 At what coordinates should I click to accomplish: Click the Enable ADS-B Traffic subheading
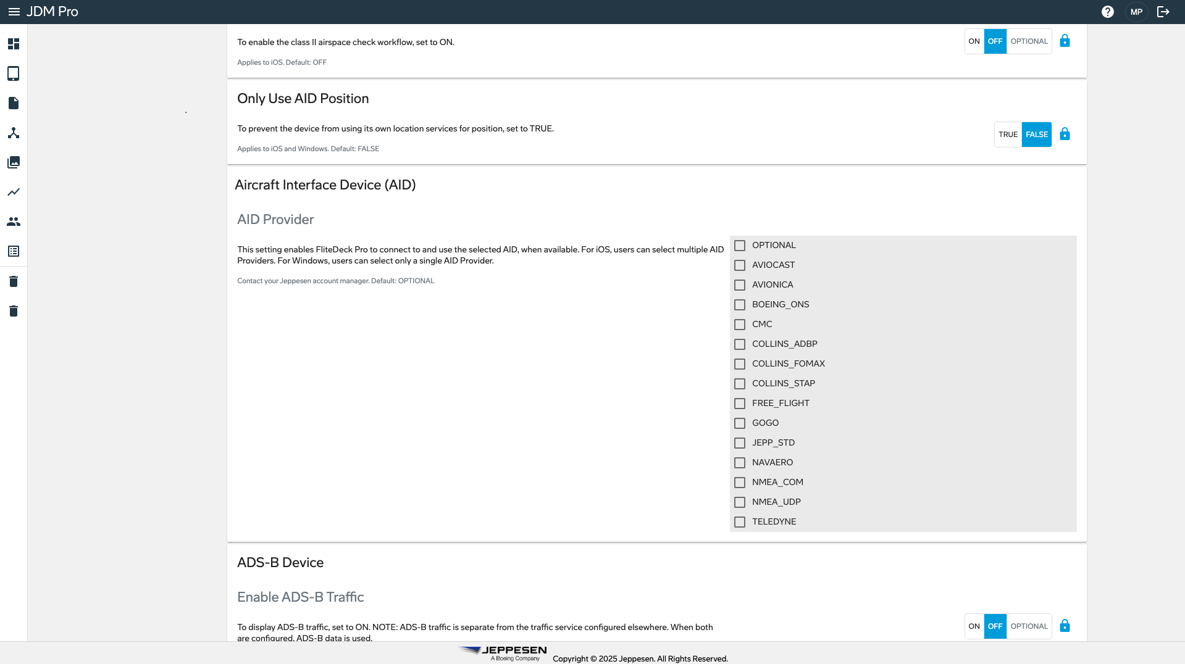pos(301,597)
